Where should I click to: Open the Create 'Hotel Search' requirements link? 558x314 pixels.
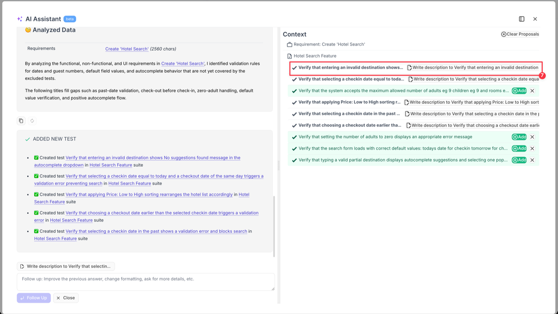click(x=126, y=48)
